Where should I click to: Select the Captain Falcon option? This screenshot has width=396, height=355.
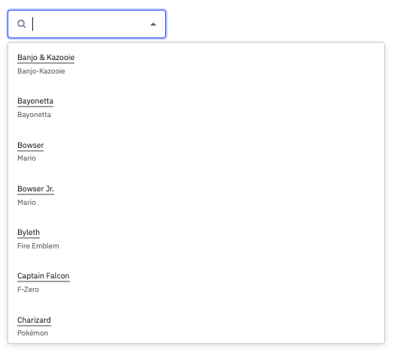(x=44, y=276)
